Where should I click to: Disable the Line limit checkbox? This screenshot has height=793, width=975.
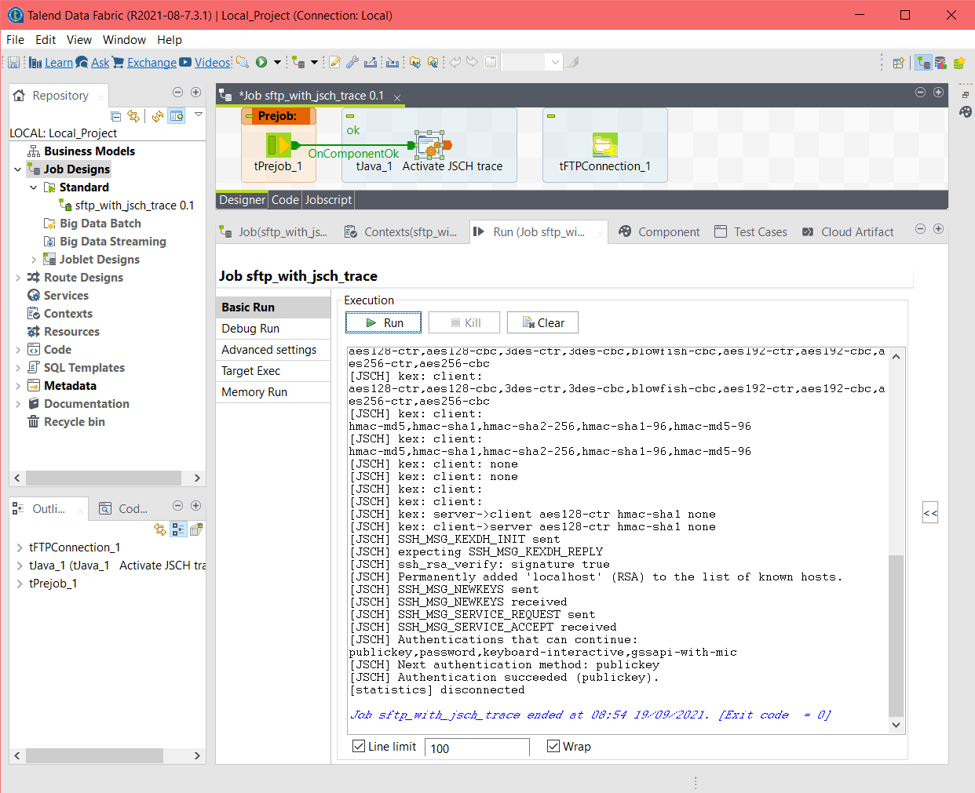359,745
